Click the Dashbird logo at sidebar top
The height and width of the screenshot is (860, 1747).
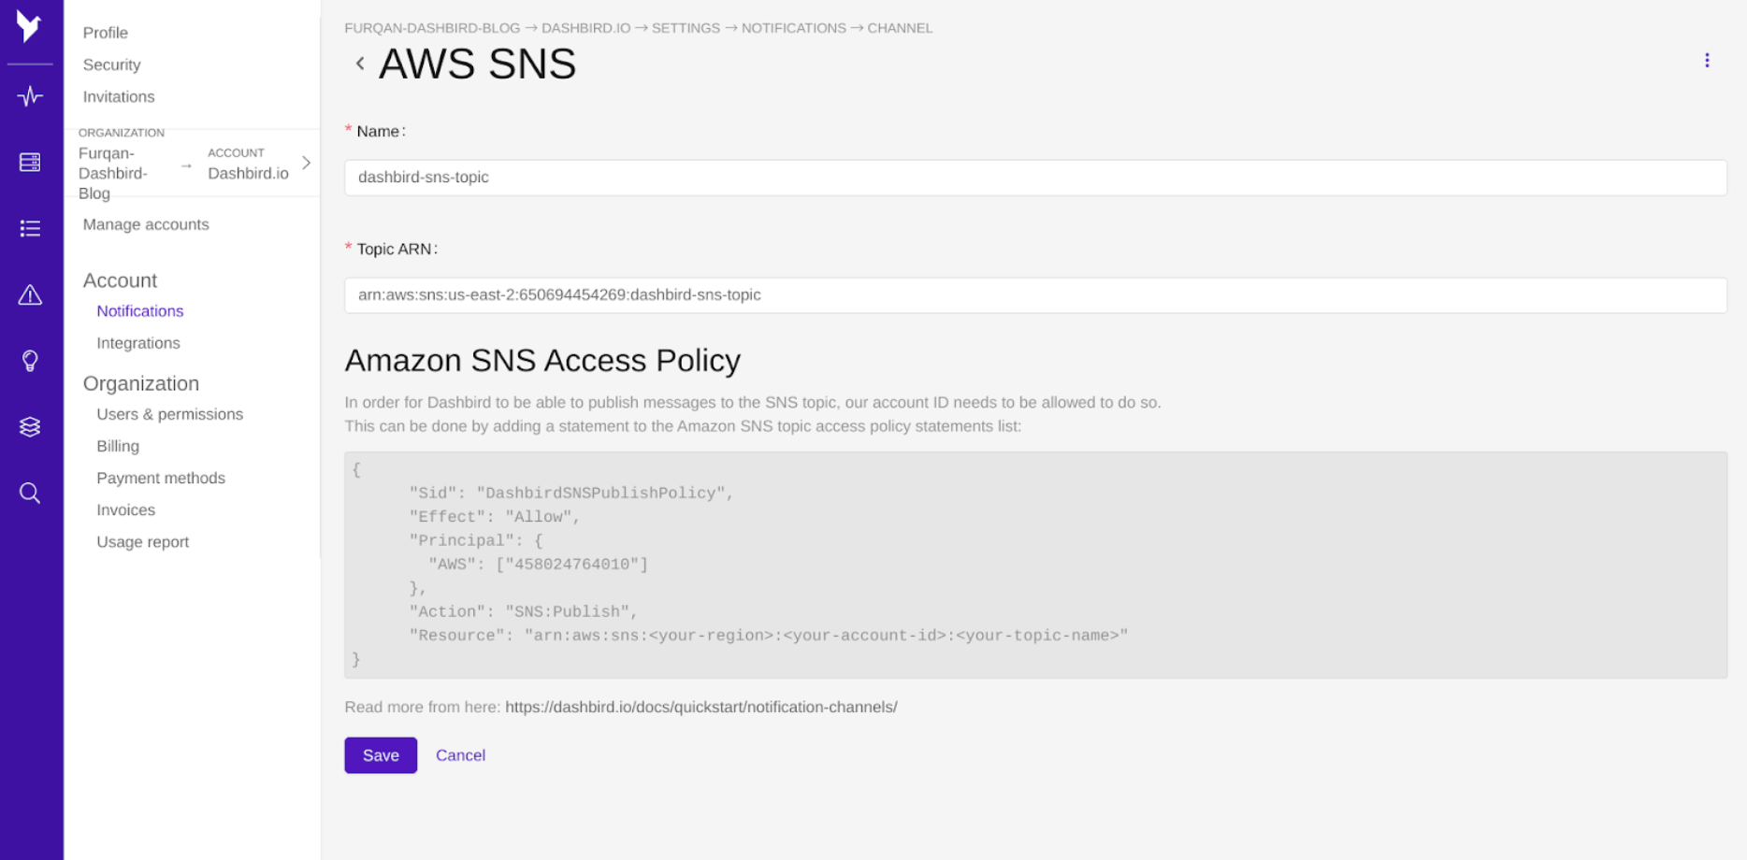pyautogui.click(x=31, y=27)
